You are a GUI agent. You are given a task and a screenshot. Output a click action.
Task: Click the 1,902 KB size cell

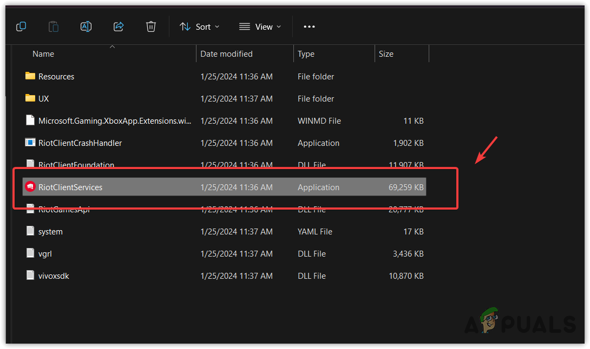408,143
